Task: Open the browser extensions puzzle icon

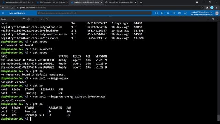Action: pyautogui.click(x=207, y=8)
